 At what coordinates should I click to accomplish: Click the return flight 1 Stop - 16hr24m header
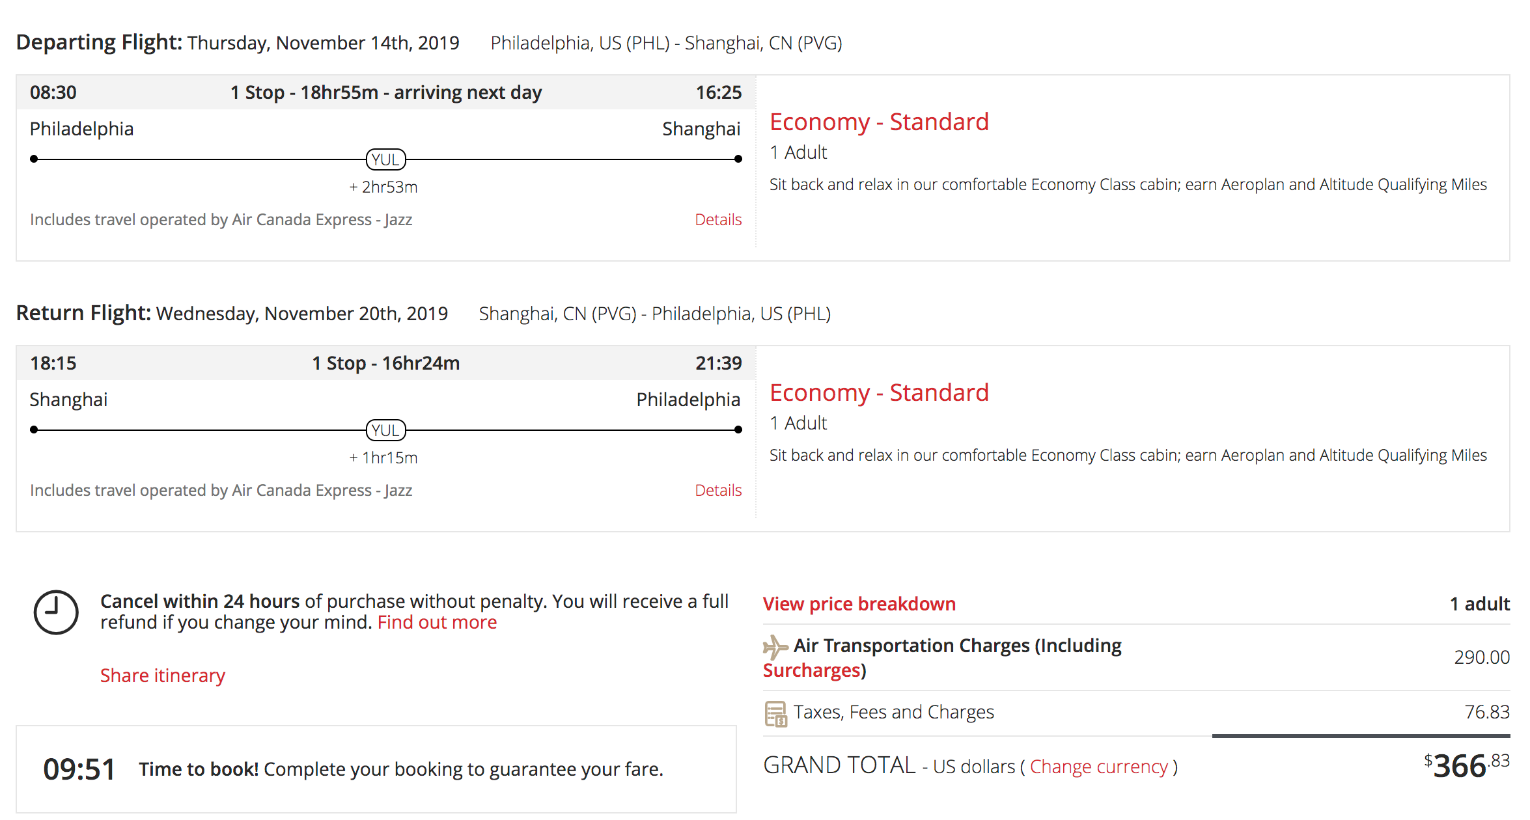pos(386,363)
